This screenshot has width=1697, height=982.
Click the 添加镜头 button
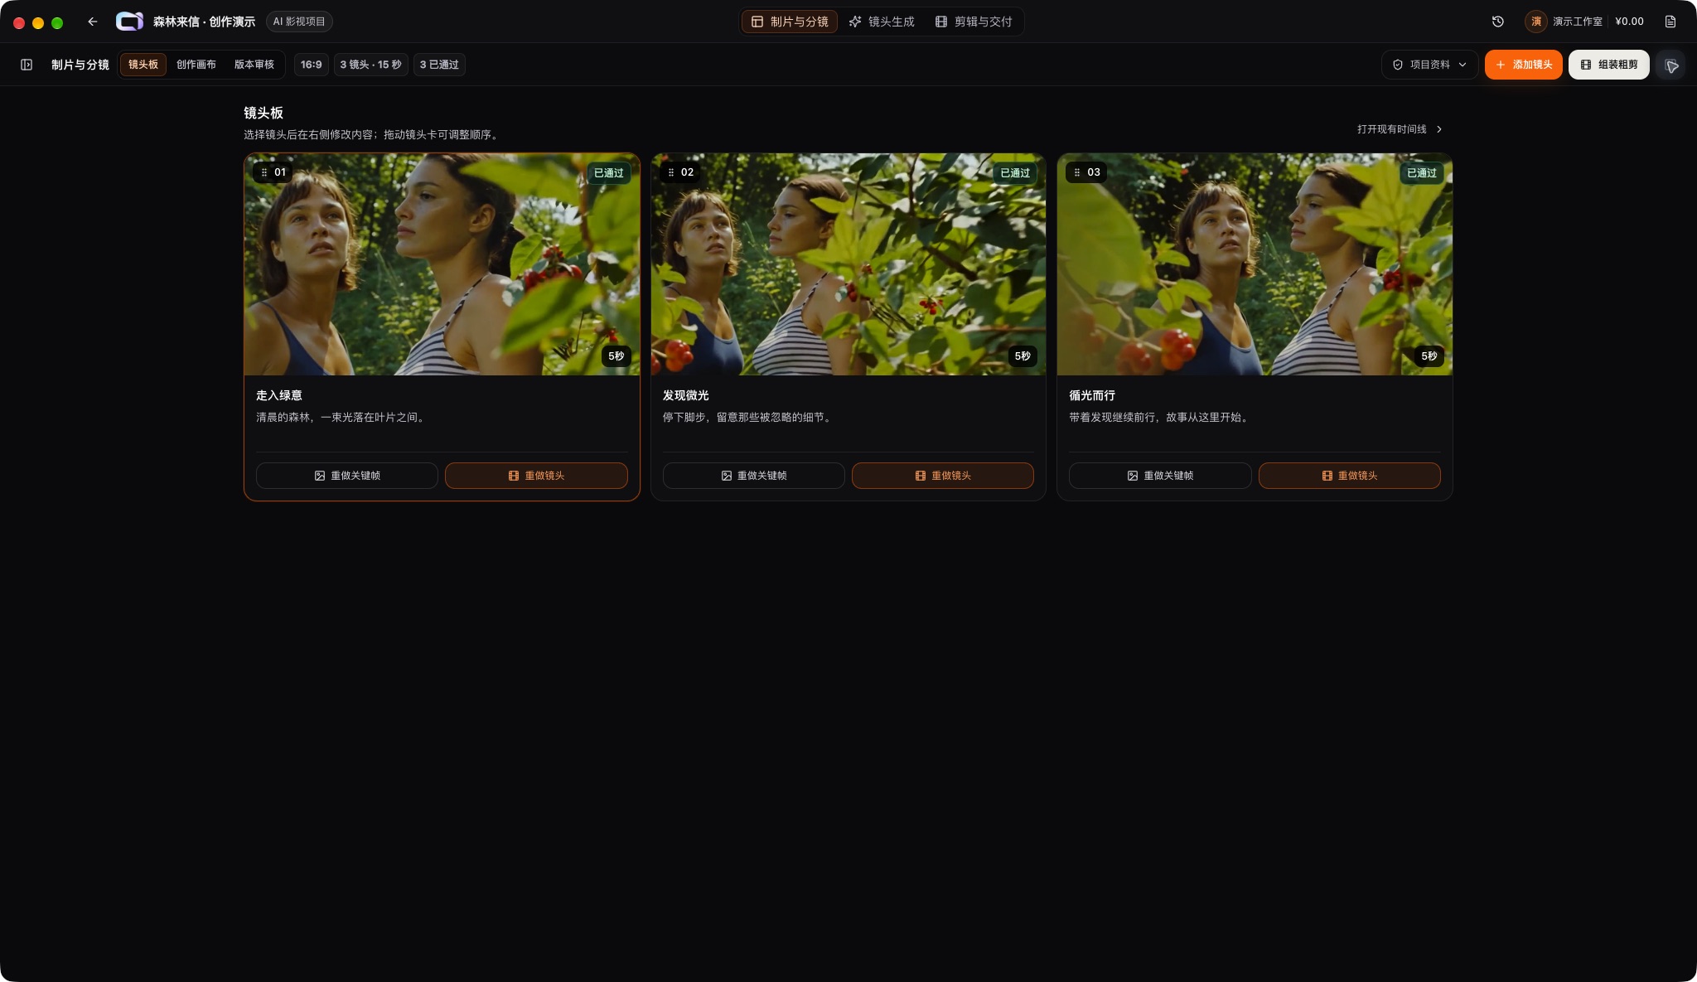(x=1523, y=65)
